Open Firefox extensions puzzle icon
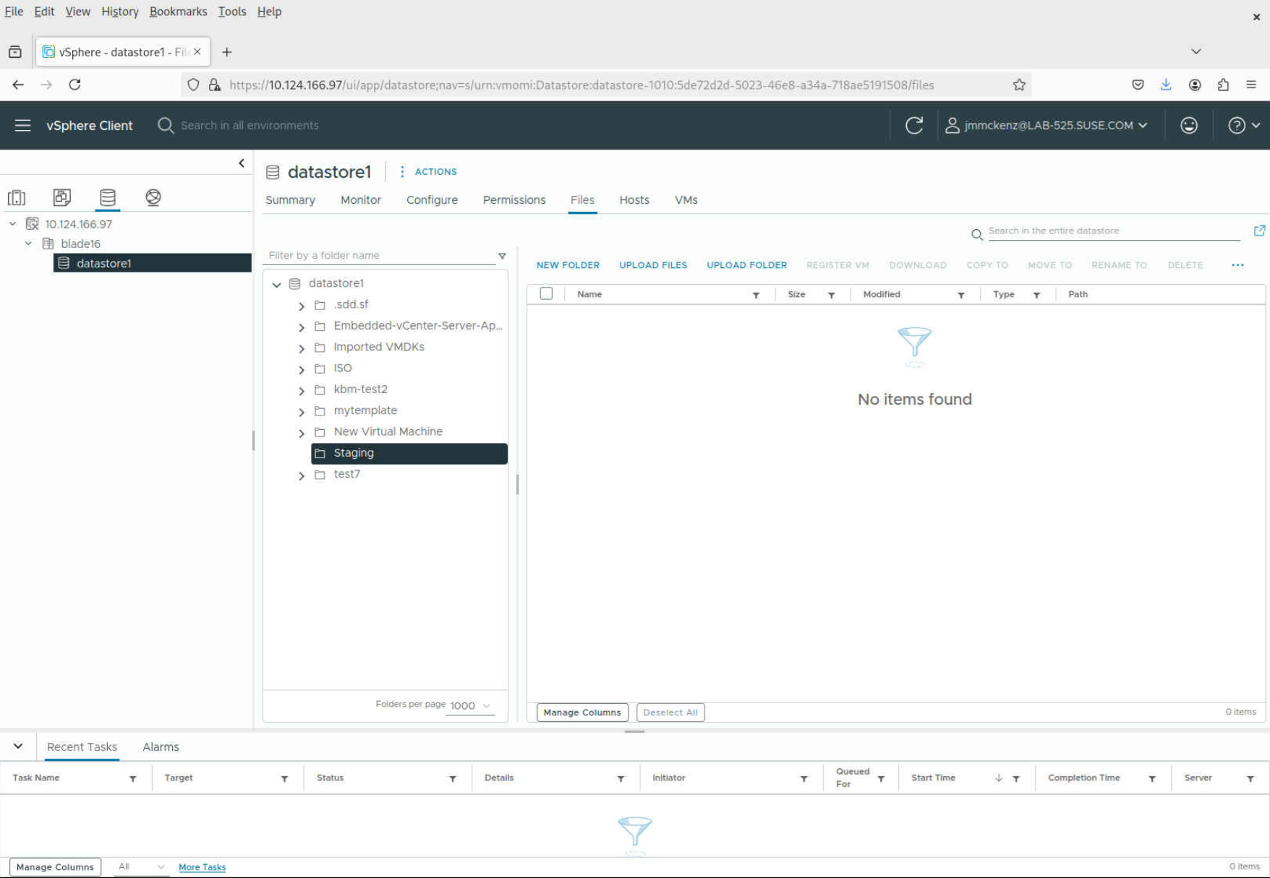Viewport: 1270px width, 878px height. 1223,85
